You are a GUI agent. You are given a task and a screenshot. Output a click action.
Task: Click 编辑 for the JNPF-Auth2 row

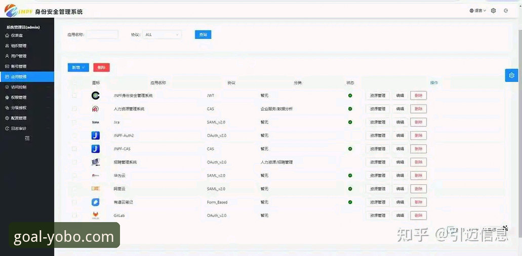click(x=400, y=135)
